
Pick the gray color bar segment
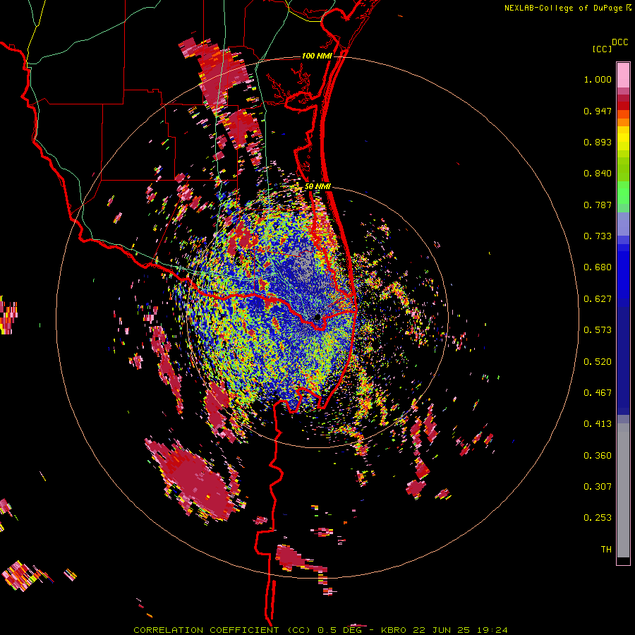pyautogui.click(x=623, y=490)
